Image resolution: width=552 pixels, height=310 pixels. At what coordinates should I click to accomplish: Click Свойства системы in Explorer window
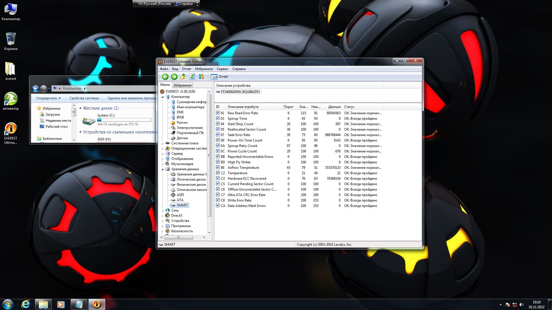pos(84,98)
